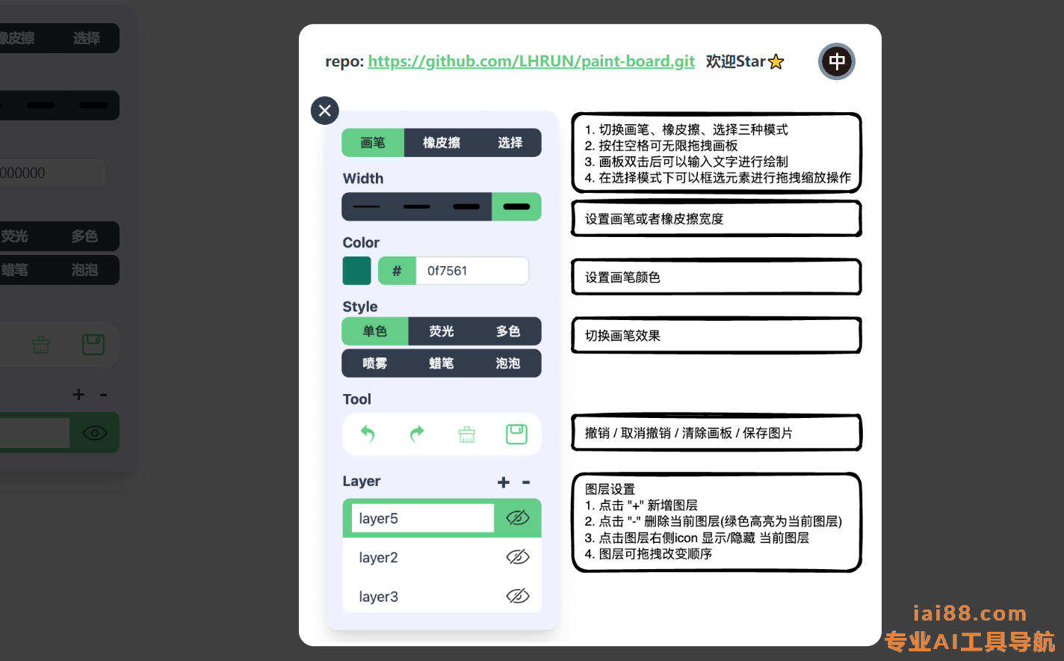Click the undo arrow icon in Tool section
Viewport: 1064px width, 661px height.
[368, 434]
